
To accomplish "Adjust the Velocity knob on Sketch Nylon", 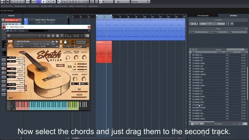I will 84,57.
